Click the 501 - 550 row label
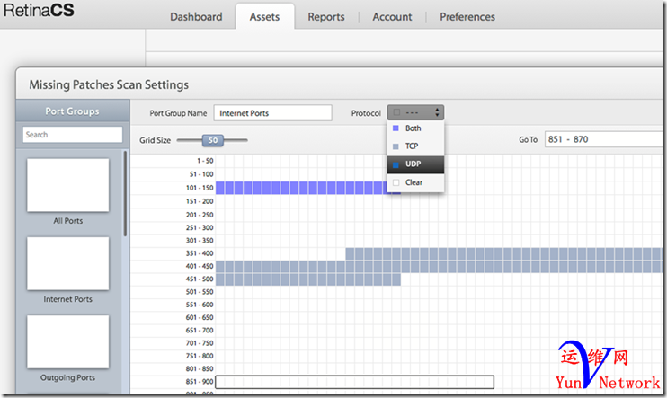The height and width of the screenshot is (398, 667). [200, 292]
